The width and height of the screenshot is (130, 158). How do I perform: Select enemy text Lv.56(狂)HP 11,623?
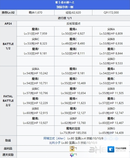(x=73, y=103)
